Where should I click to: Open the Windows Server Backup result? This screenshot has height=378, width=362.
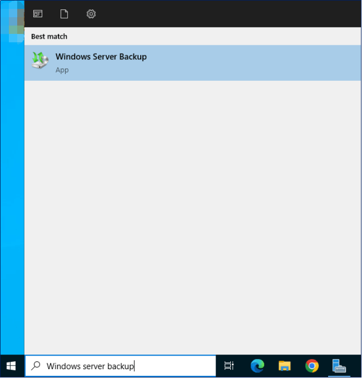[x=193, y=63]
